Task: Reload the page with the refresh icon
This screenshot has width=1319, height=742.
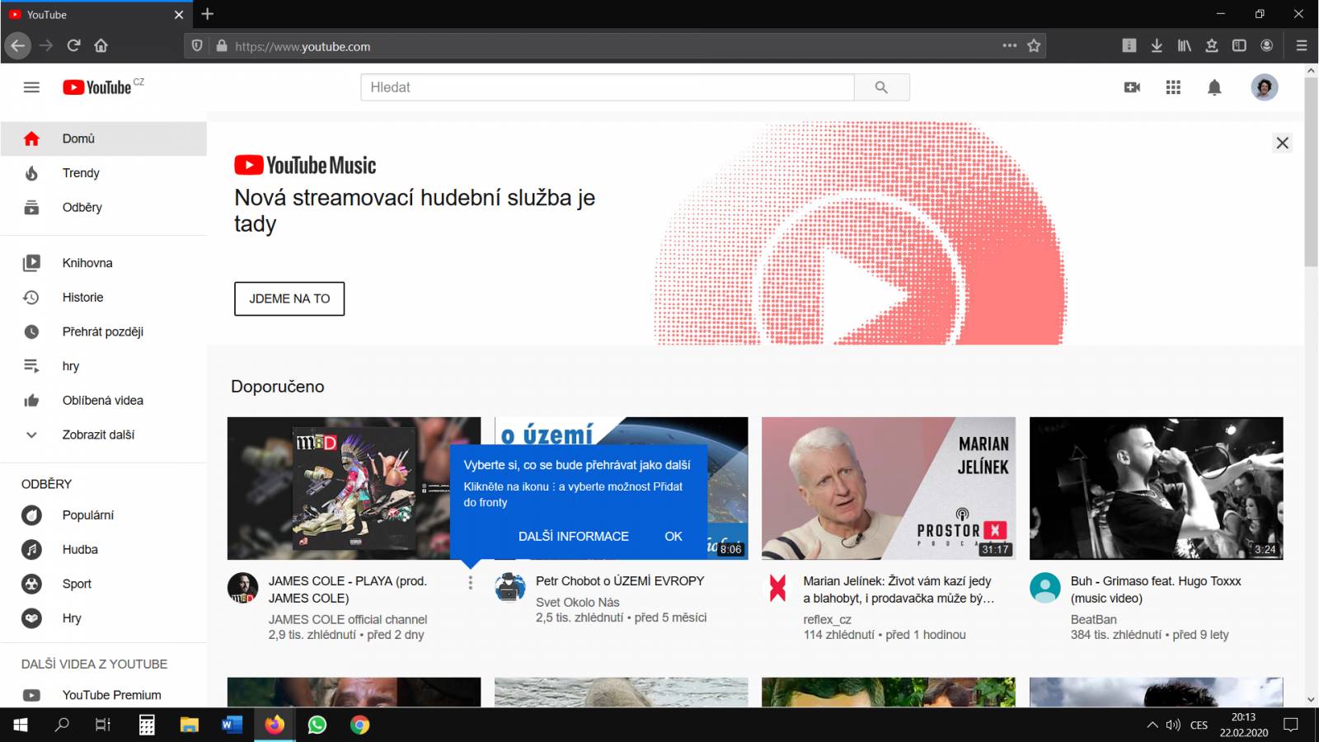Action: point(73,45)
